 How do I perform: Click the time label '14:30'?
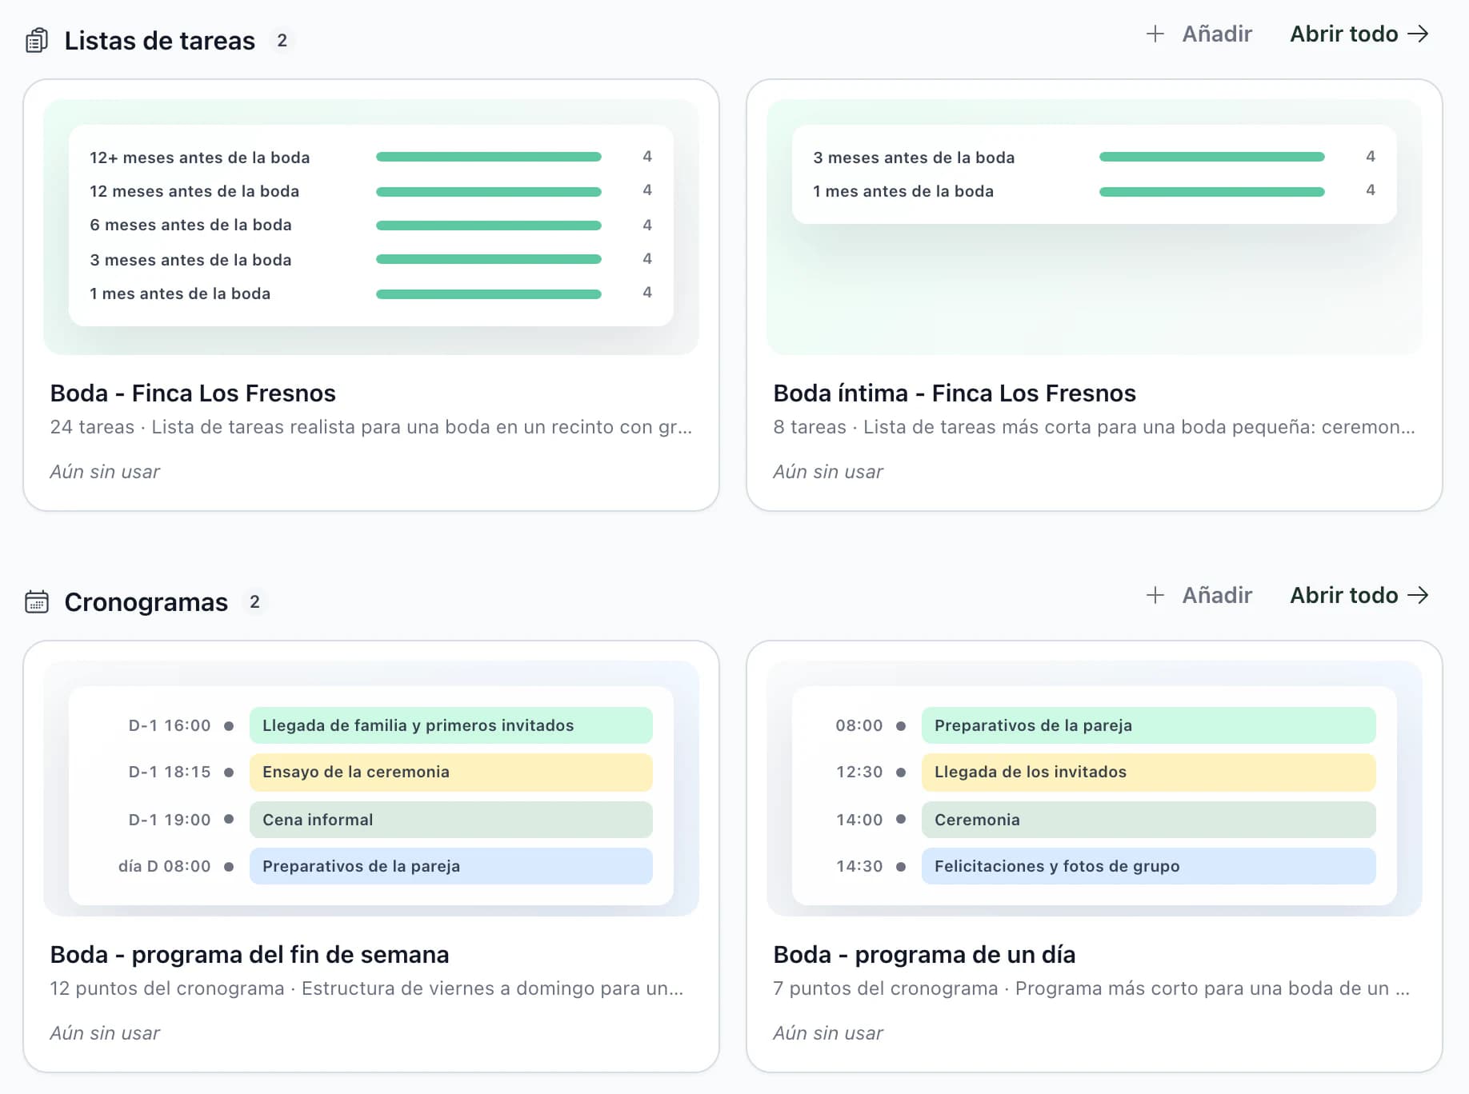click(x=859, y=866)
